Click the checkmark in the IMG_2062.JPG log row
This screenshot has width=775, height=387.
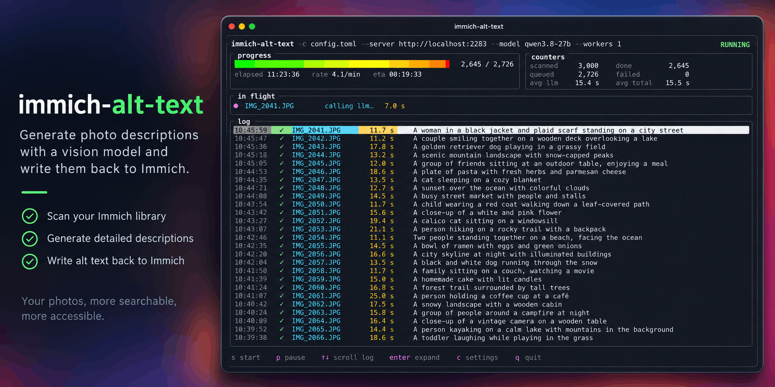tap(282, 305)
